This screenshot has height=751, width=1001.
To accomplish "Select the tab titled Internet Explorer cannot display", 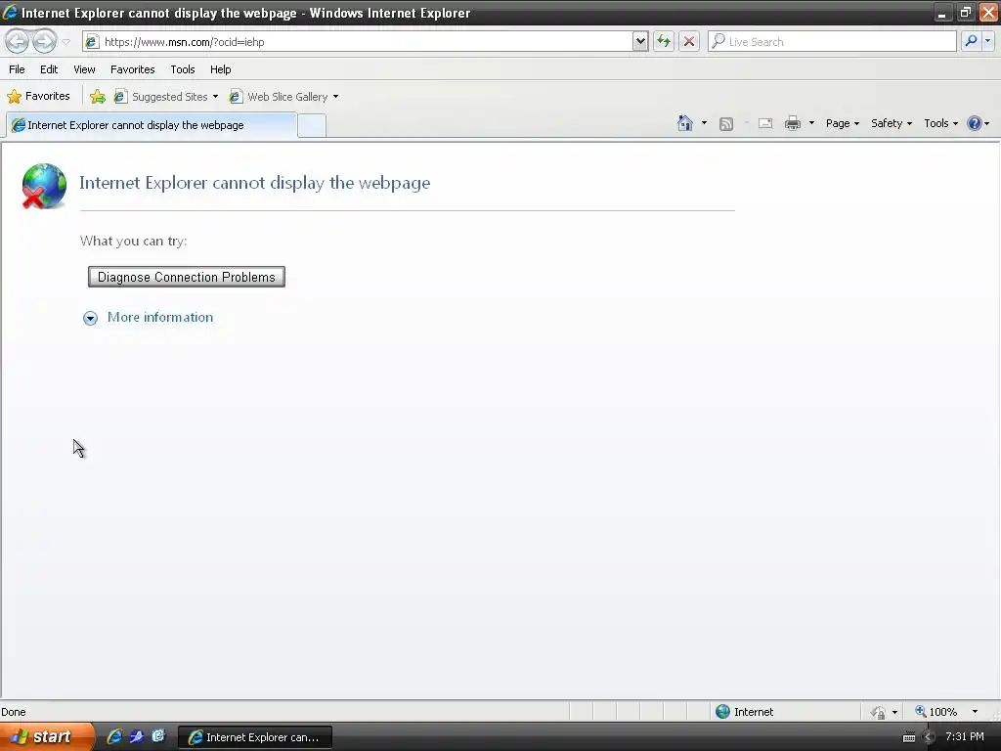I will coord(152,125).
